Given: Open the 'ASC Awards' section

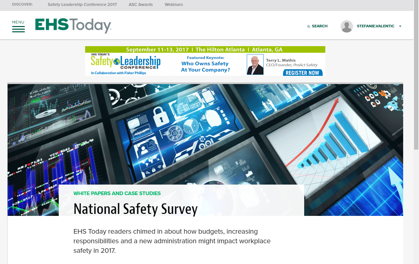Looking at the screenshot, I should (141, 5).
